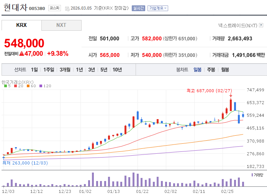Image resolution: width=267 pixels, height=196 pixels.
Task: Select the 주봉 weekly candle chart
Action: pyautogui.click(x=211, y=70)
